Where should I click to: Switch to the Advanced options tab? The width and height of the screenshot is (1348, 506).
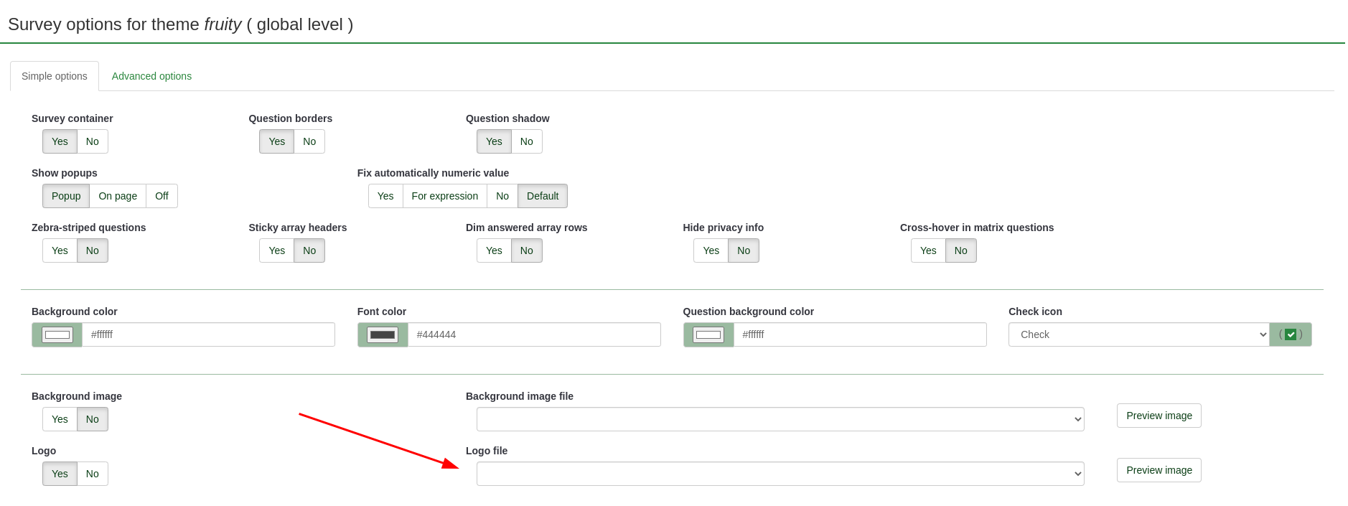151,76
